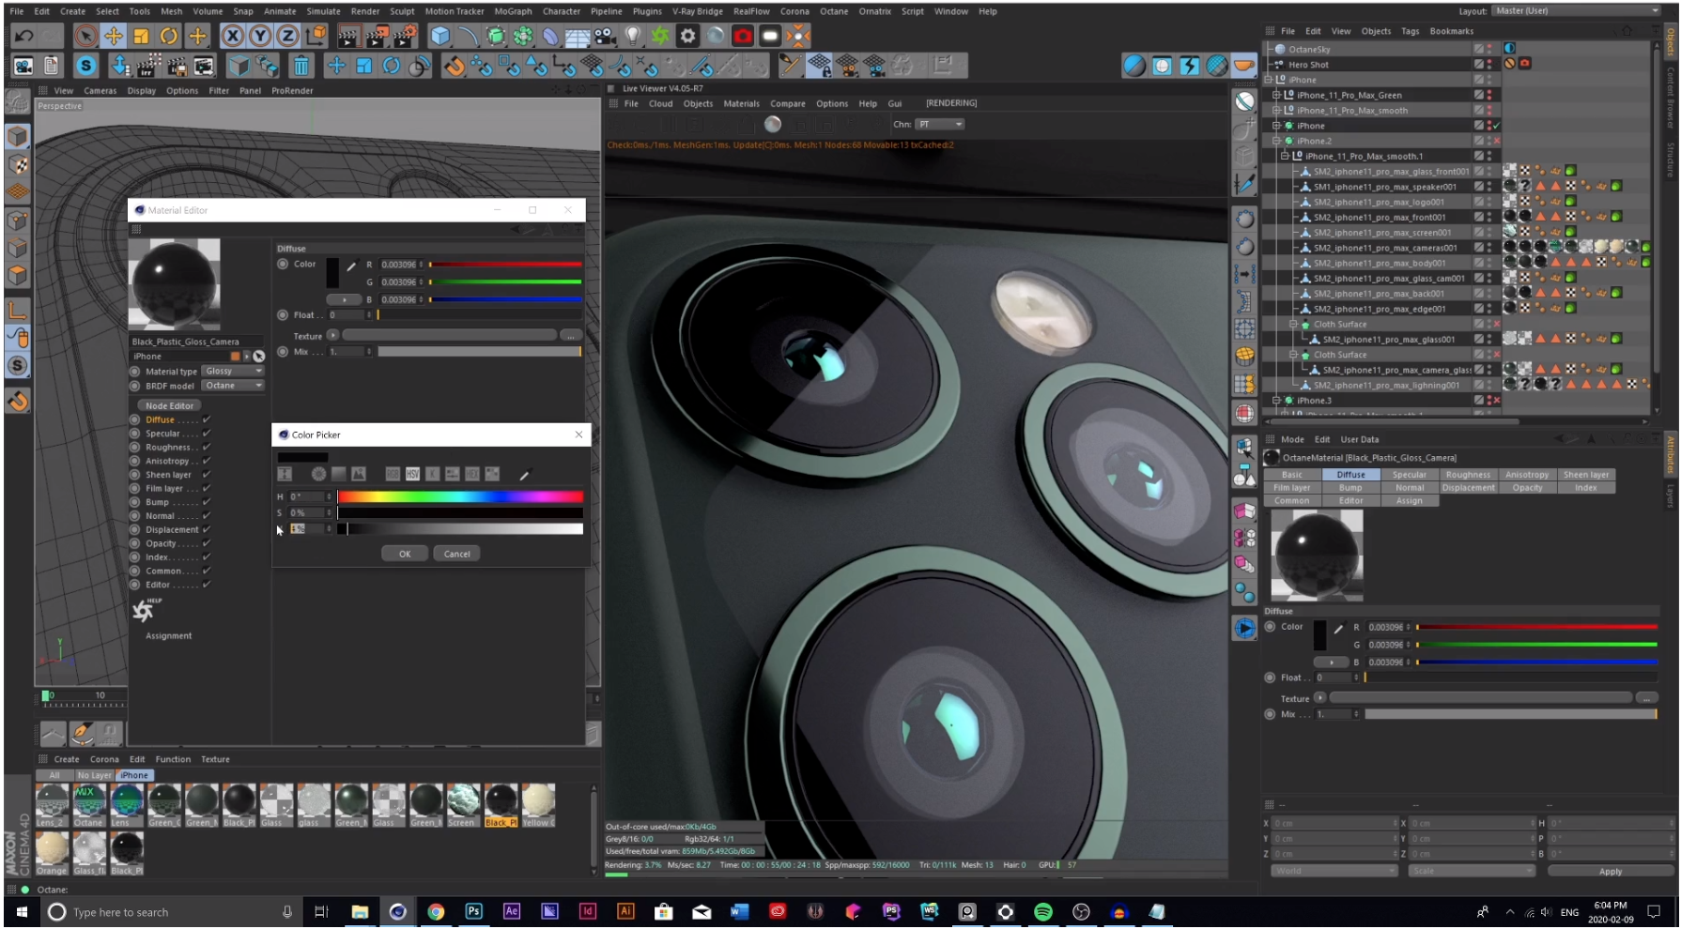The width and height of the screenshot is (1681, 929).
Task: Open Materials menu in Live Viewer
Action: (x=741, y=104)
